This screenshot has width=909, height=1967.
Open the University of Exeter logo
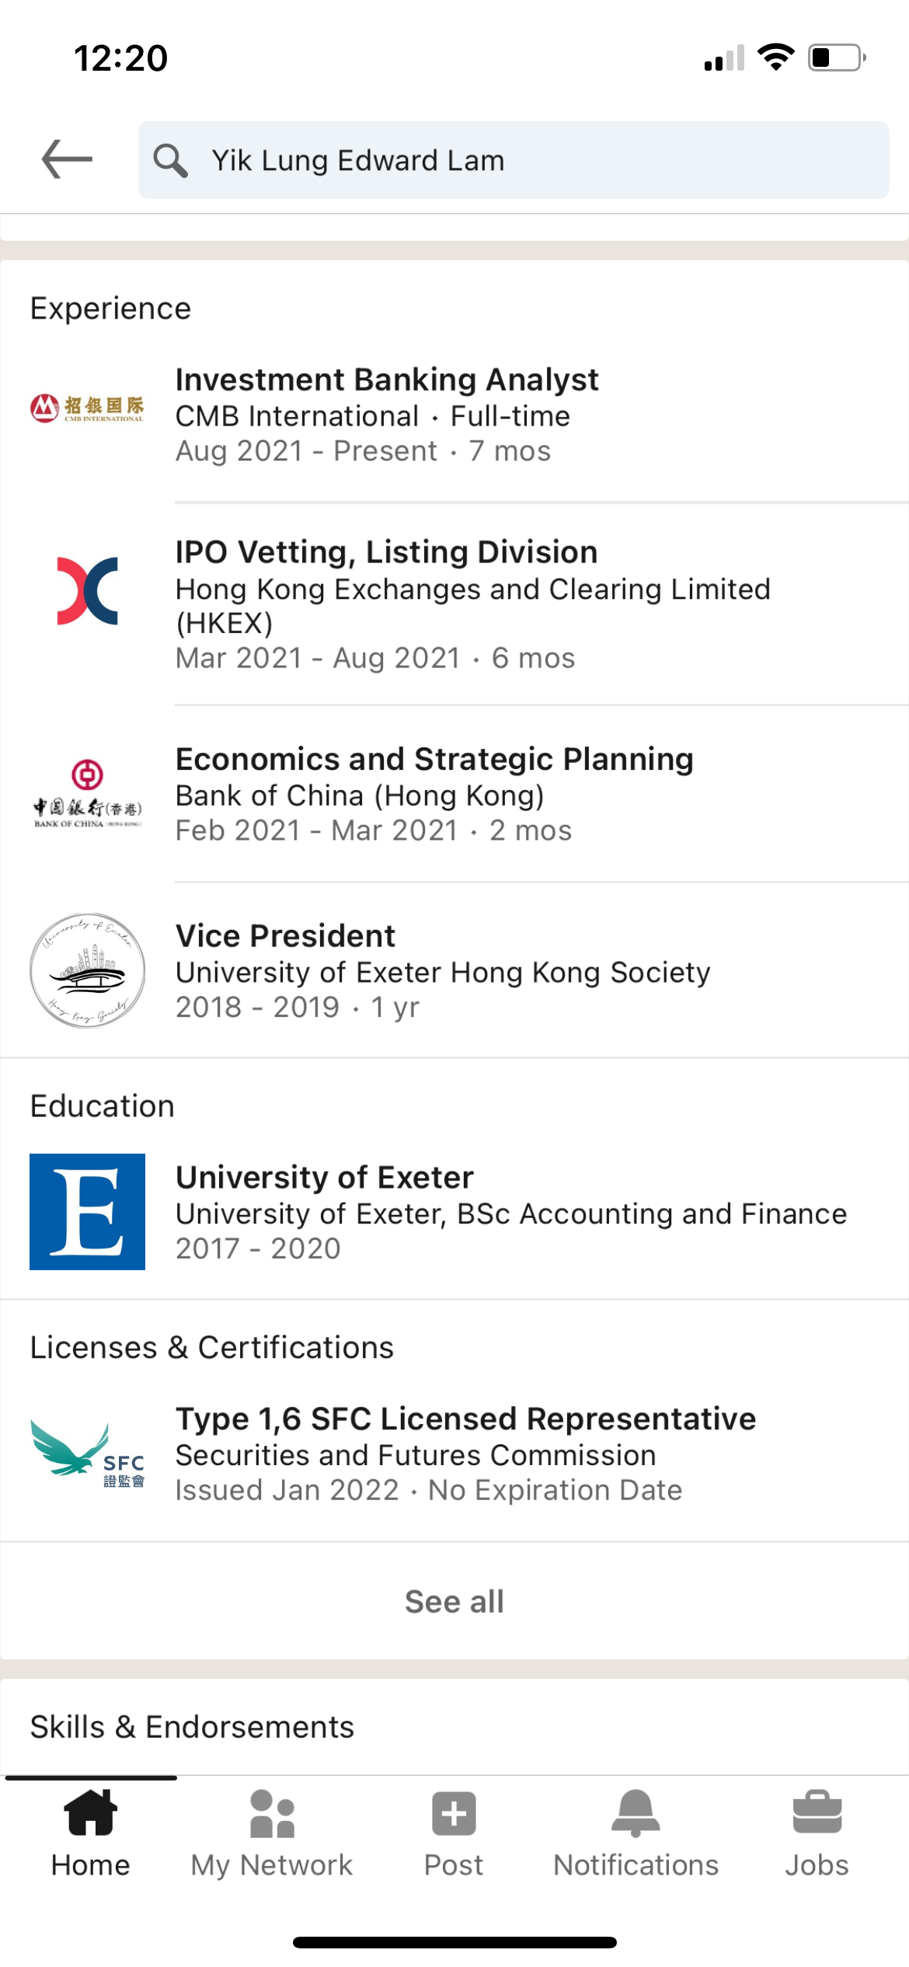coord(87,1211)
